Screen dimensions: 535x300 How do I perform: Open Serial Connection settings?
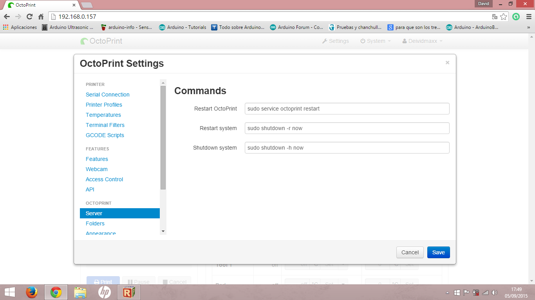[108, 95]
